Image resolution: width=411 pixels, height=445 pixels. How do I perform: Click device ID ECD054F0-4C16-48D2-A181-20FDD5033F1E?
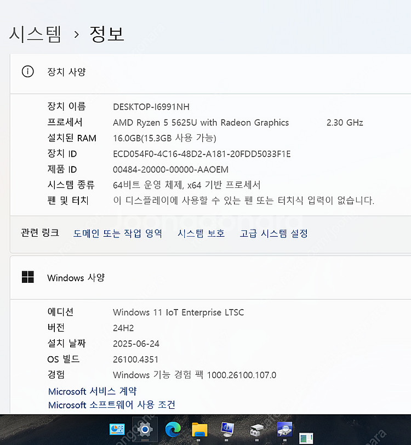pos(202,154)
